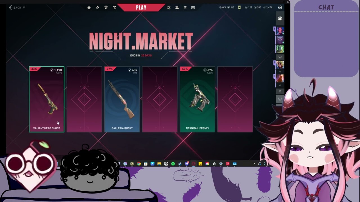Open the Esports hub icon

pyautogui.click(x=177, y=8)
